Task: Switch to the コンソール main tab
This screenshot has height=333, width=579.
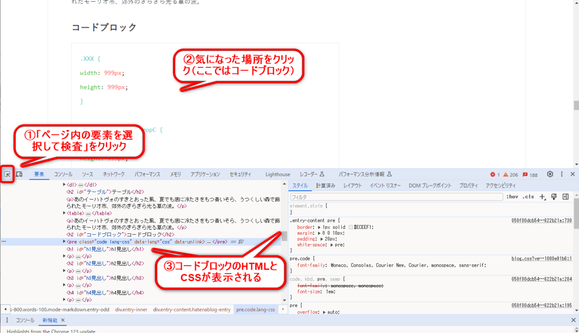Action: [x=63, y=174]
